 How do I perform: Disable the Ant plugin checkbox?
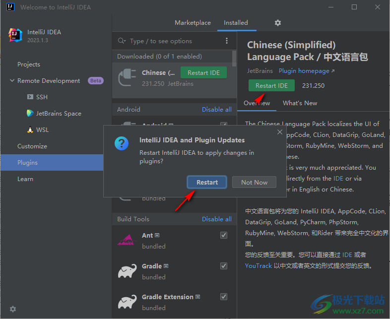(224, 235)
